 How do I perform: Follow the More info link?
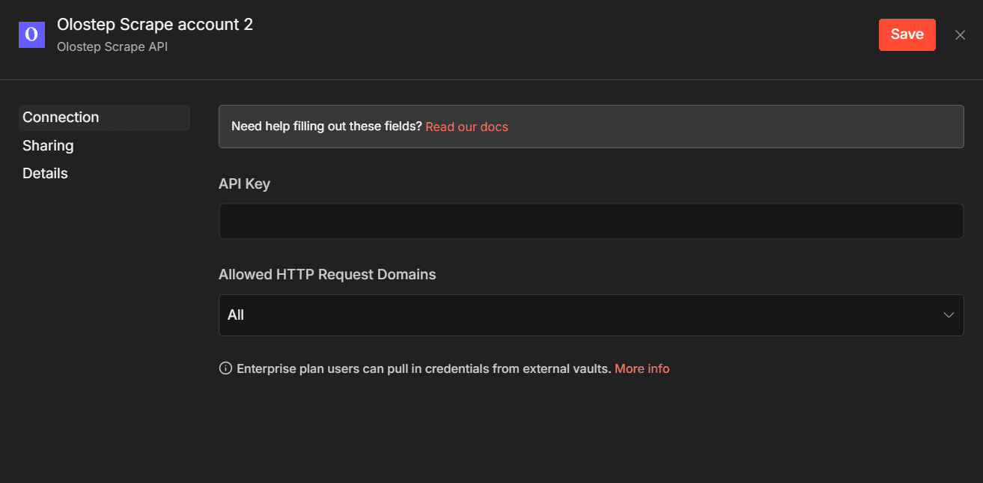pyautogui.click(x=642, y=368)
